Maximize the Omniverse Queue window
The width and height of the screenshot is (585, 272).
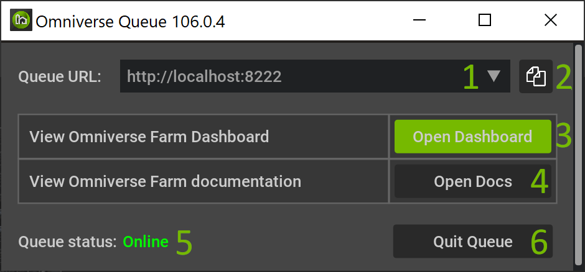pos(485,20)
